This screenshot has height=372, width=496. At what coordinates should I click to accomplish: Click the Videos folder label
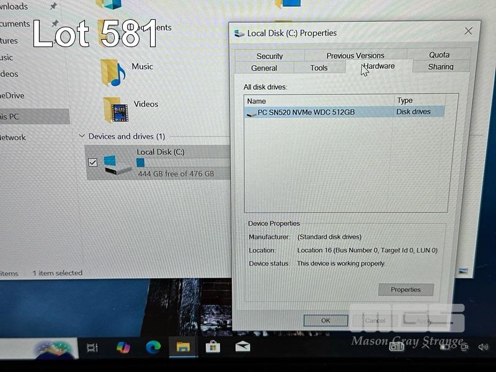(146, 104)
